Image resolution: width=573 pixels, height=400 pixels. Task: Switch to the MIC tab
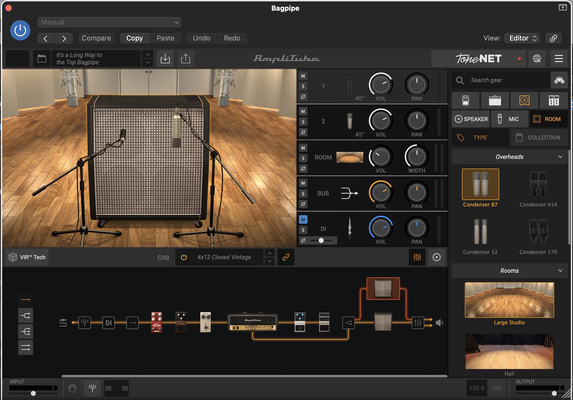point(510,119)
